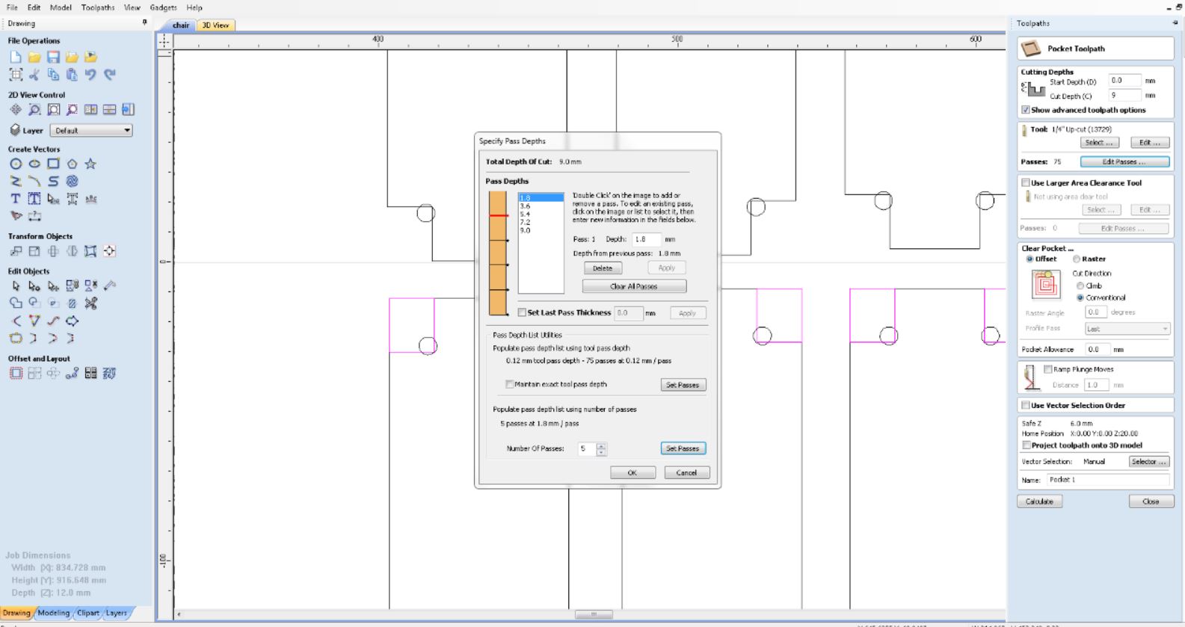Screen dimensions: 1185x627
Task: Click the pin icon on the Toolpaths panel
Action: [1175, 23]
